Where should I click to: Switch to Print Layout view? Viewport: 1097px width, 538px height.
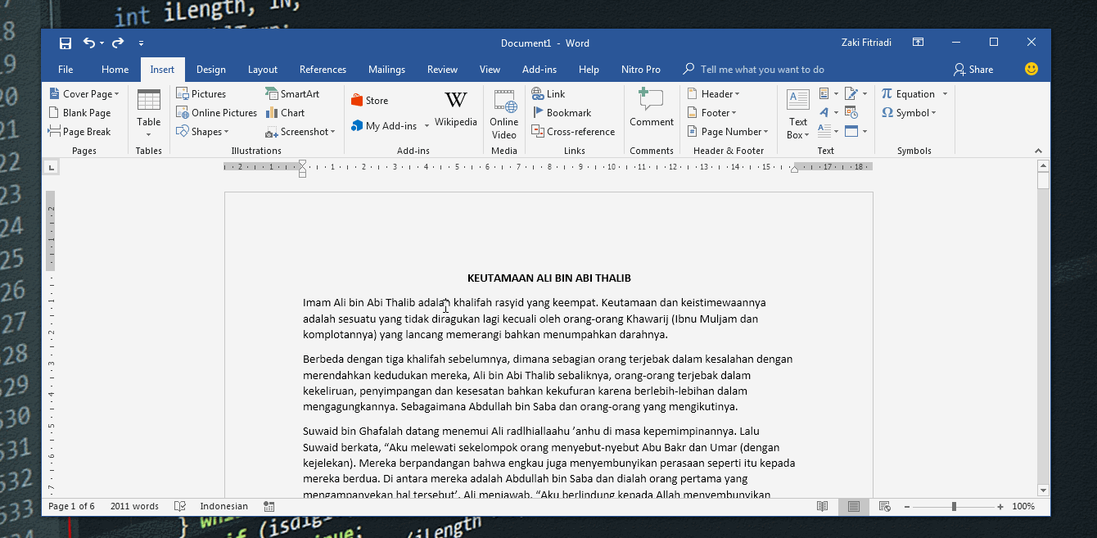(x=852, y=507)
